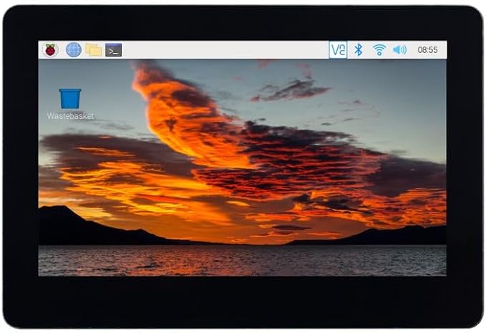
Task: Click empty blue sky on the desktop
Action: (x=403, y=93)
